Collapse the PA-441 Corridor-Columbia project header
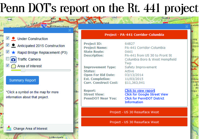This screenshot has width=203, height=139. point(134,34)
